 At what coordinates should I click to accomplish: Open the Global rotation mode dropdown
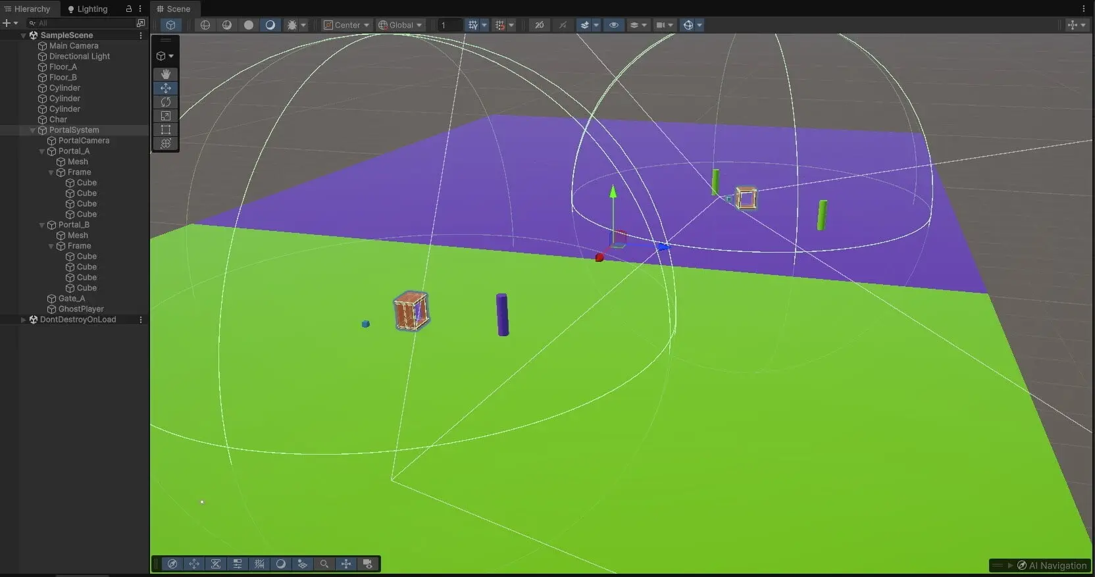coord(400,25)
